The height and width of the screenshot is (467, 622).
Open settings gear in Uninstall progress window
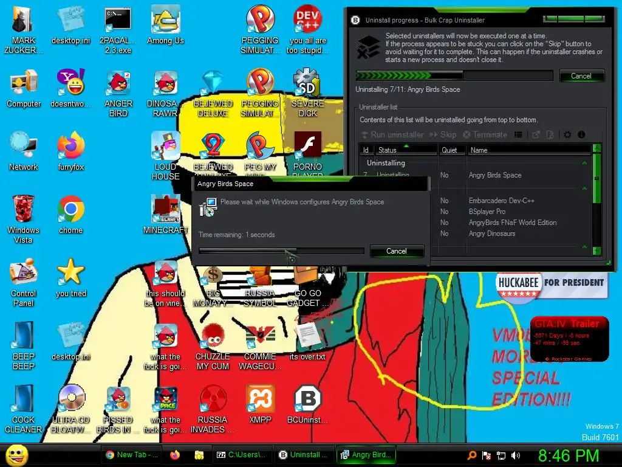pyautogui.click(x=568, y=134)
